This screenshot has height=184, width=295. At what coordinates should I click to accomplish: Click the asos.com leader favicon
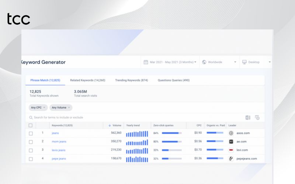pos(231,133)
